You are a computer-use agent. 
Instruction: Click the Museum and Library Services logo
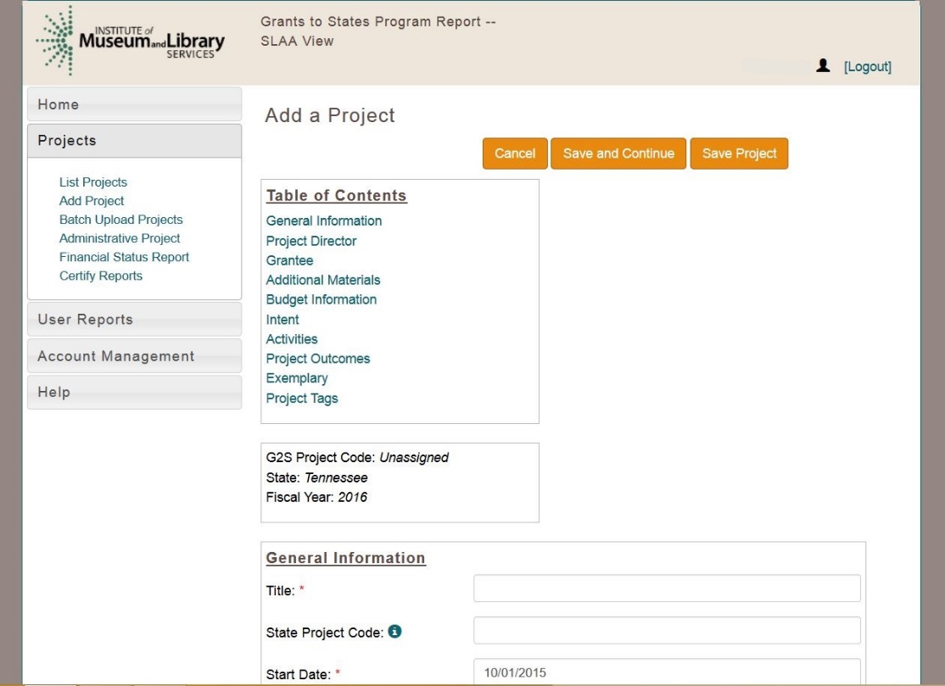coord(131,41)
